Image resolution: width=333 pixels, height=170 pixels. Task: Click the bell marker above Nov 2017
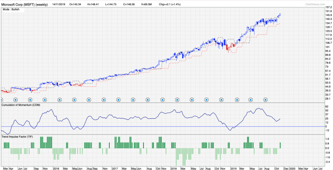(x=163, y=99)
